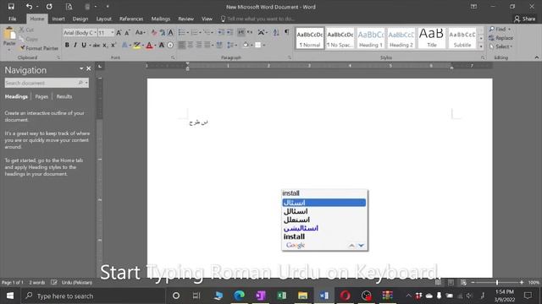Apply superscript formatting
The width and height of the screenshot is (542, 304).
tap(113, 45)
